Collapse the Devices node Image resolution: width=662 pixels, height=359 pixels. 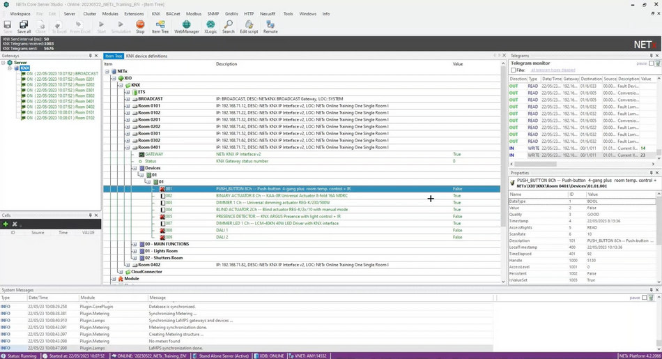click(x=134, y=168)
